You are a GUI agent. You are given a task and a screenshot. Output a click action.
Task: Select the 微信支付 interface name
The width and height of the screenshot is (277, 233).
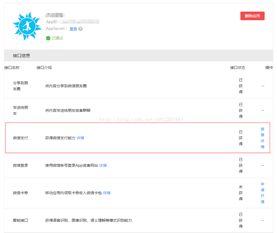coord(20,138)
